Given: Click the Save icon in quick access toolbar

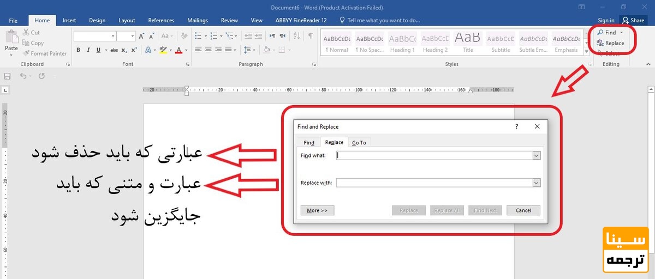Looking at the screenshot, I should (8, 76).
